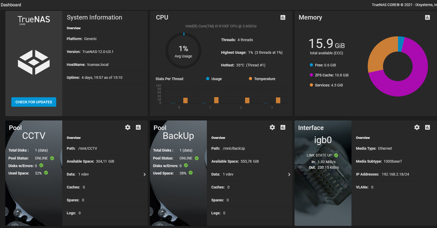Click the Intel Core i3-9100F CPU label
Viewport: 437px width, 228px height.
[x=221, y=26]
